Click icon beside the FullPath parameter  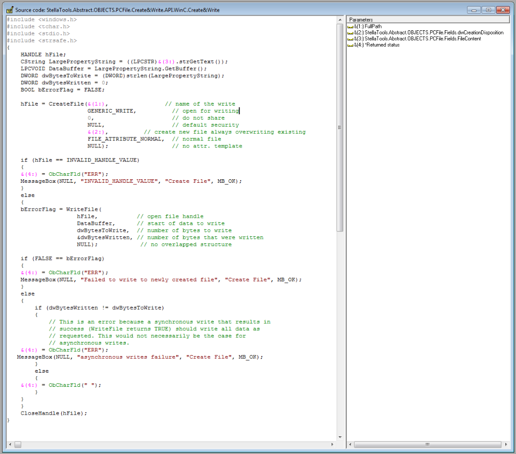pyautogui.click(x=350, y=27)
